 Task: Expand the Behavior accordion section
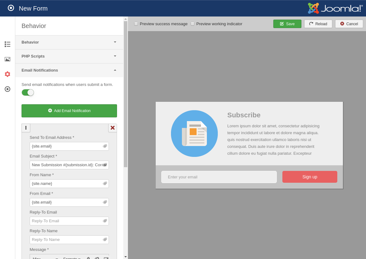tap(69, 42)
